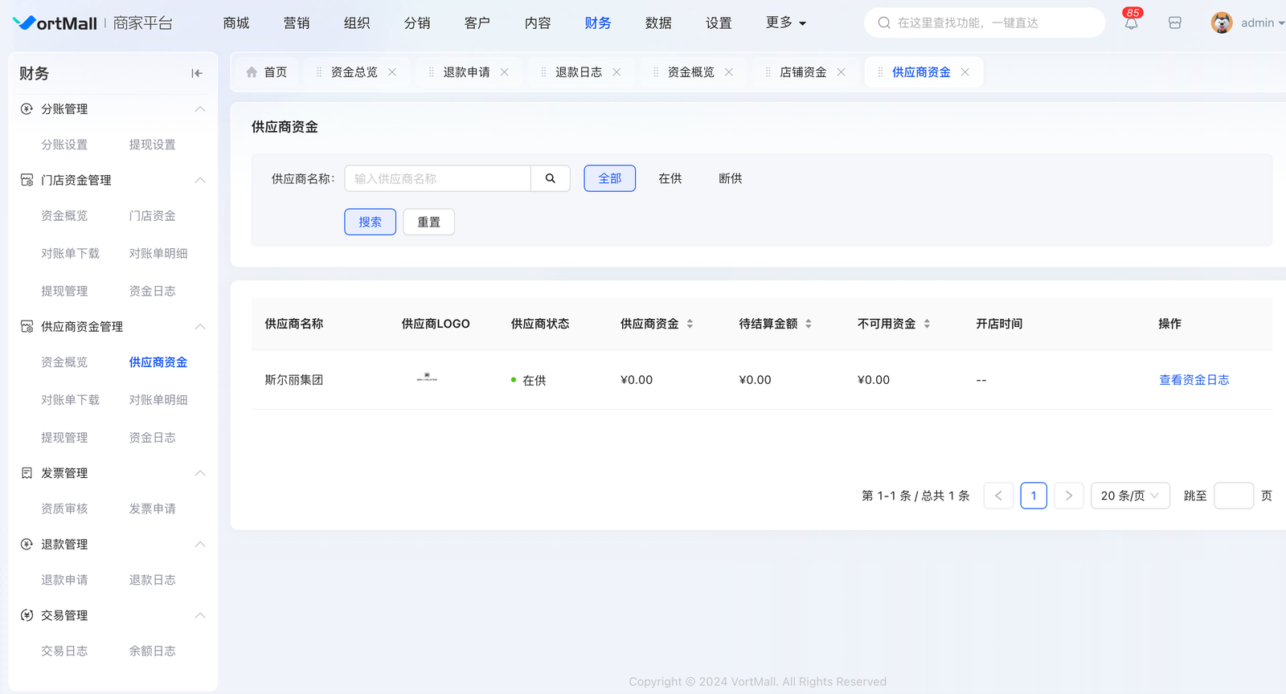
Task: Open the notification bell icon
Action: point(1131,23)
